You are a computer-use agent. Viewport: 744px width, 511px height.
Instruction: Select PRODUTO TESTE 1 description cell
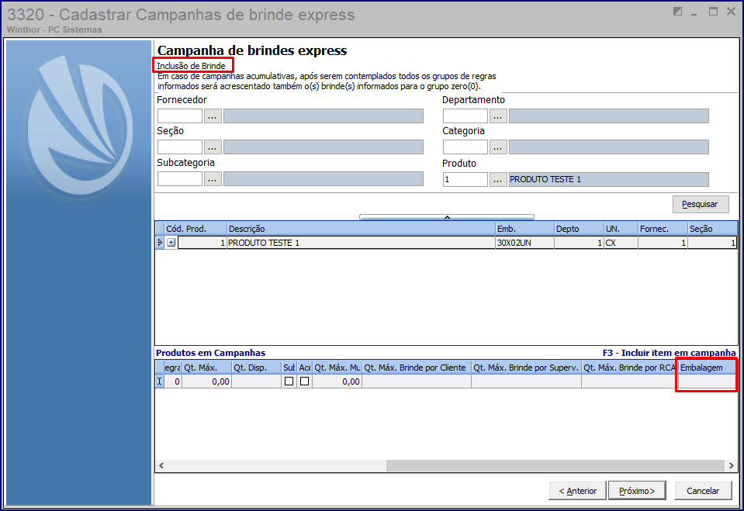(361, 243)
